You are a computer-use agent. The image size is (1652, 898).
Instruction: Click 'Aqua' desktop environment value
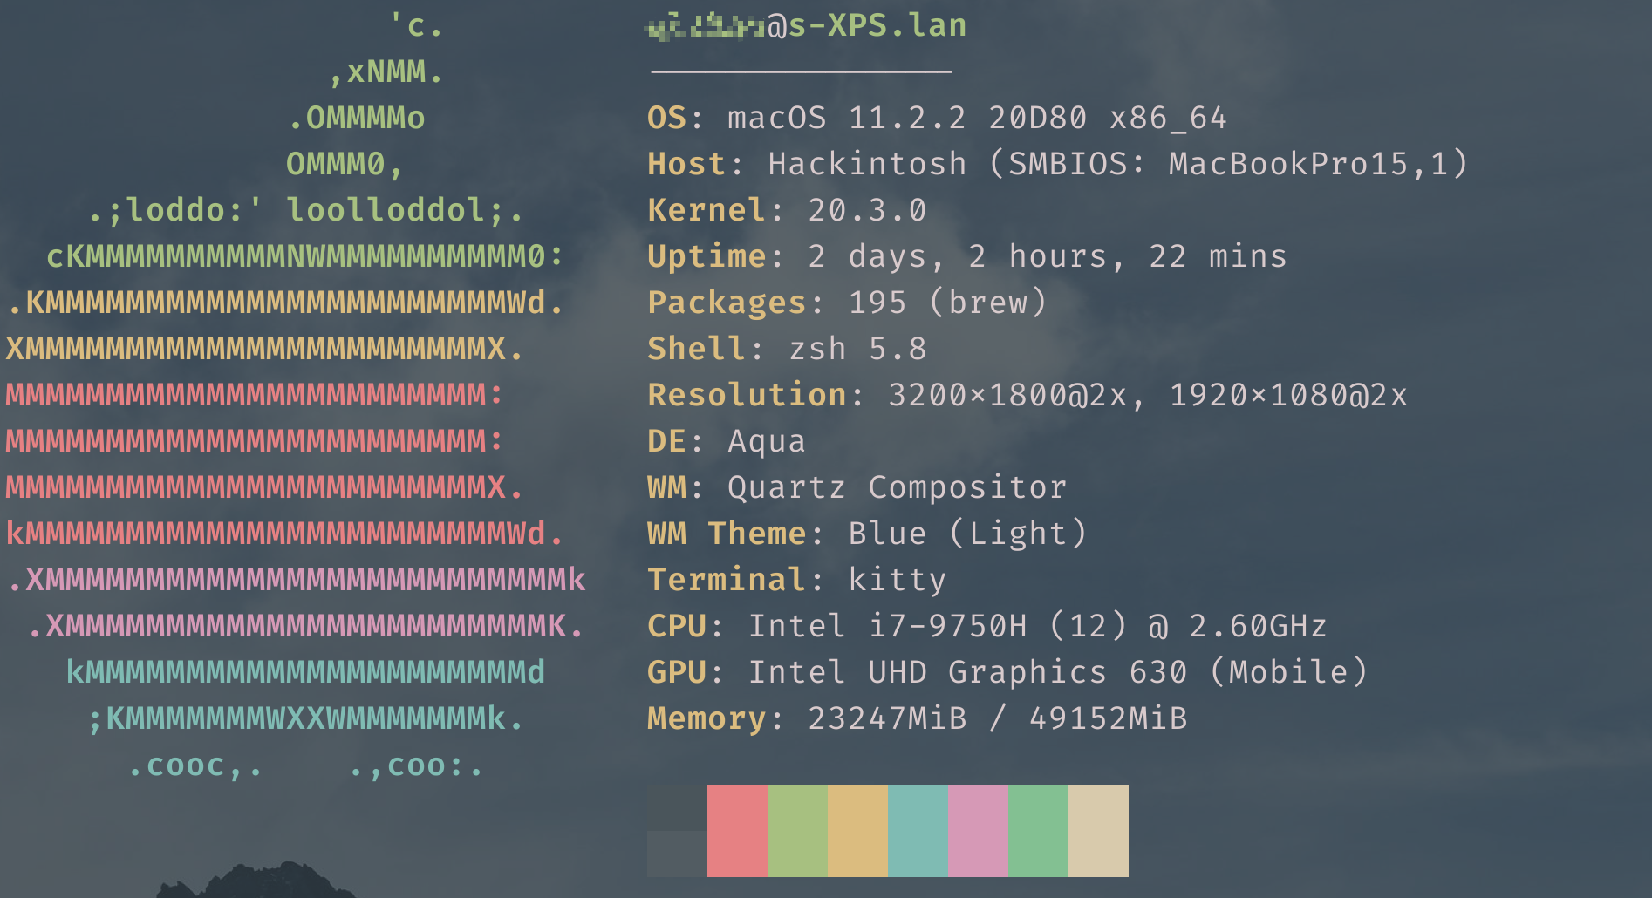tap(767, 441)
